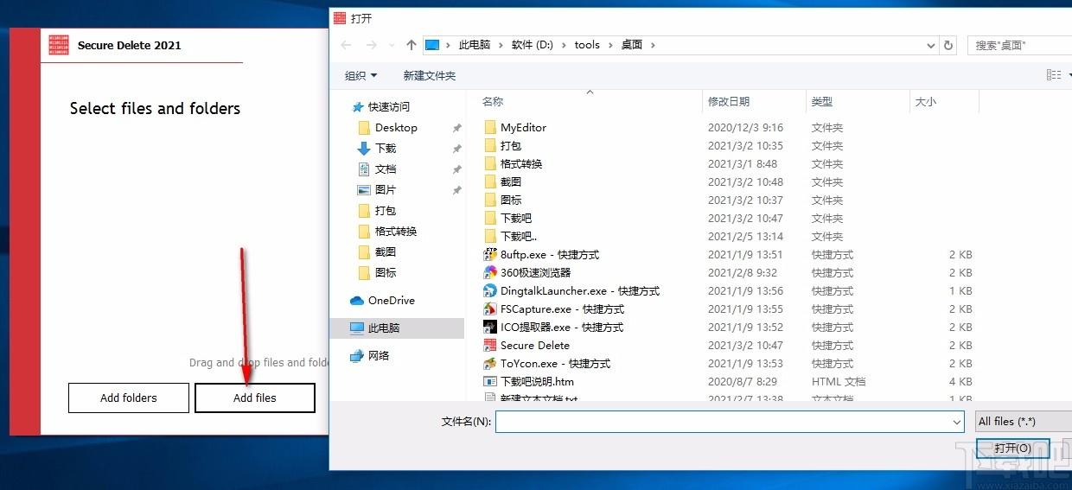Sort files by 修改日期 column header

click(729, 102)
